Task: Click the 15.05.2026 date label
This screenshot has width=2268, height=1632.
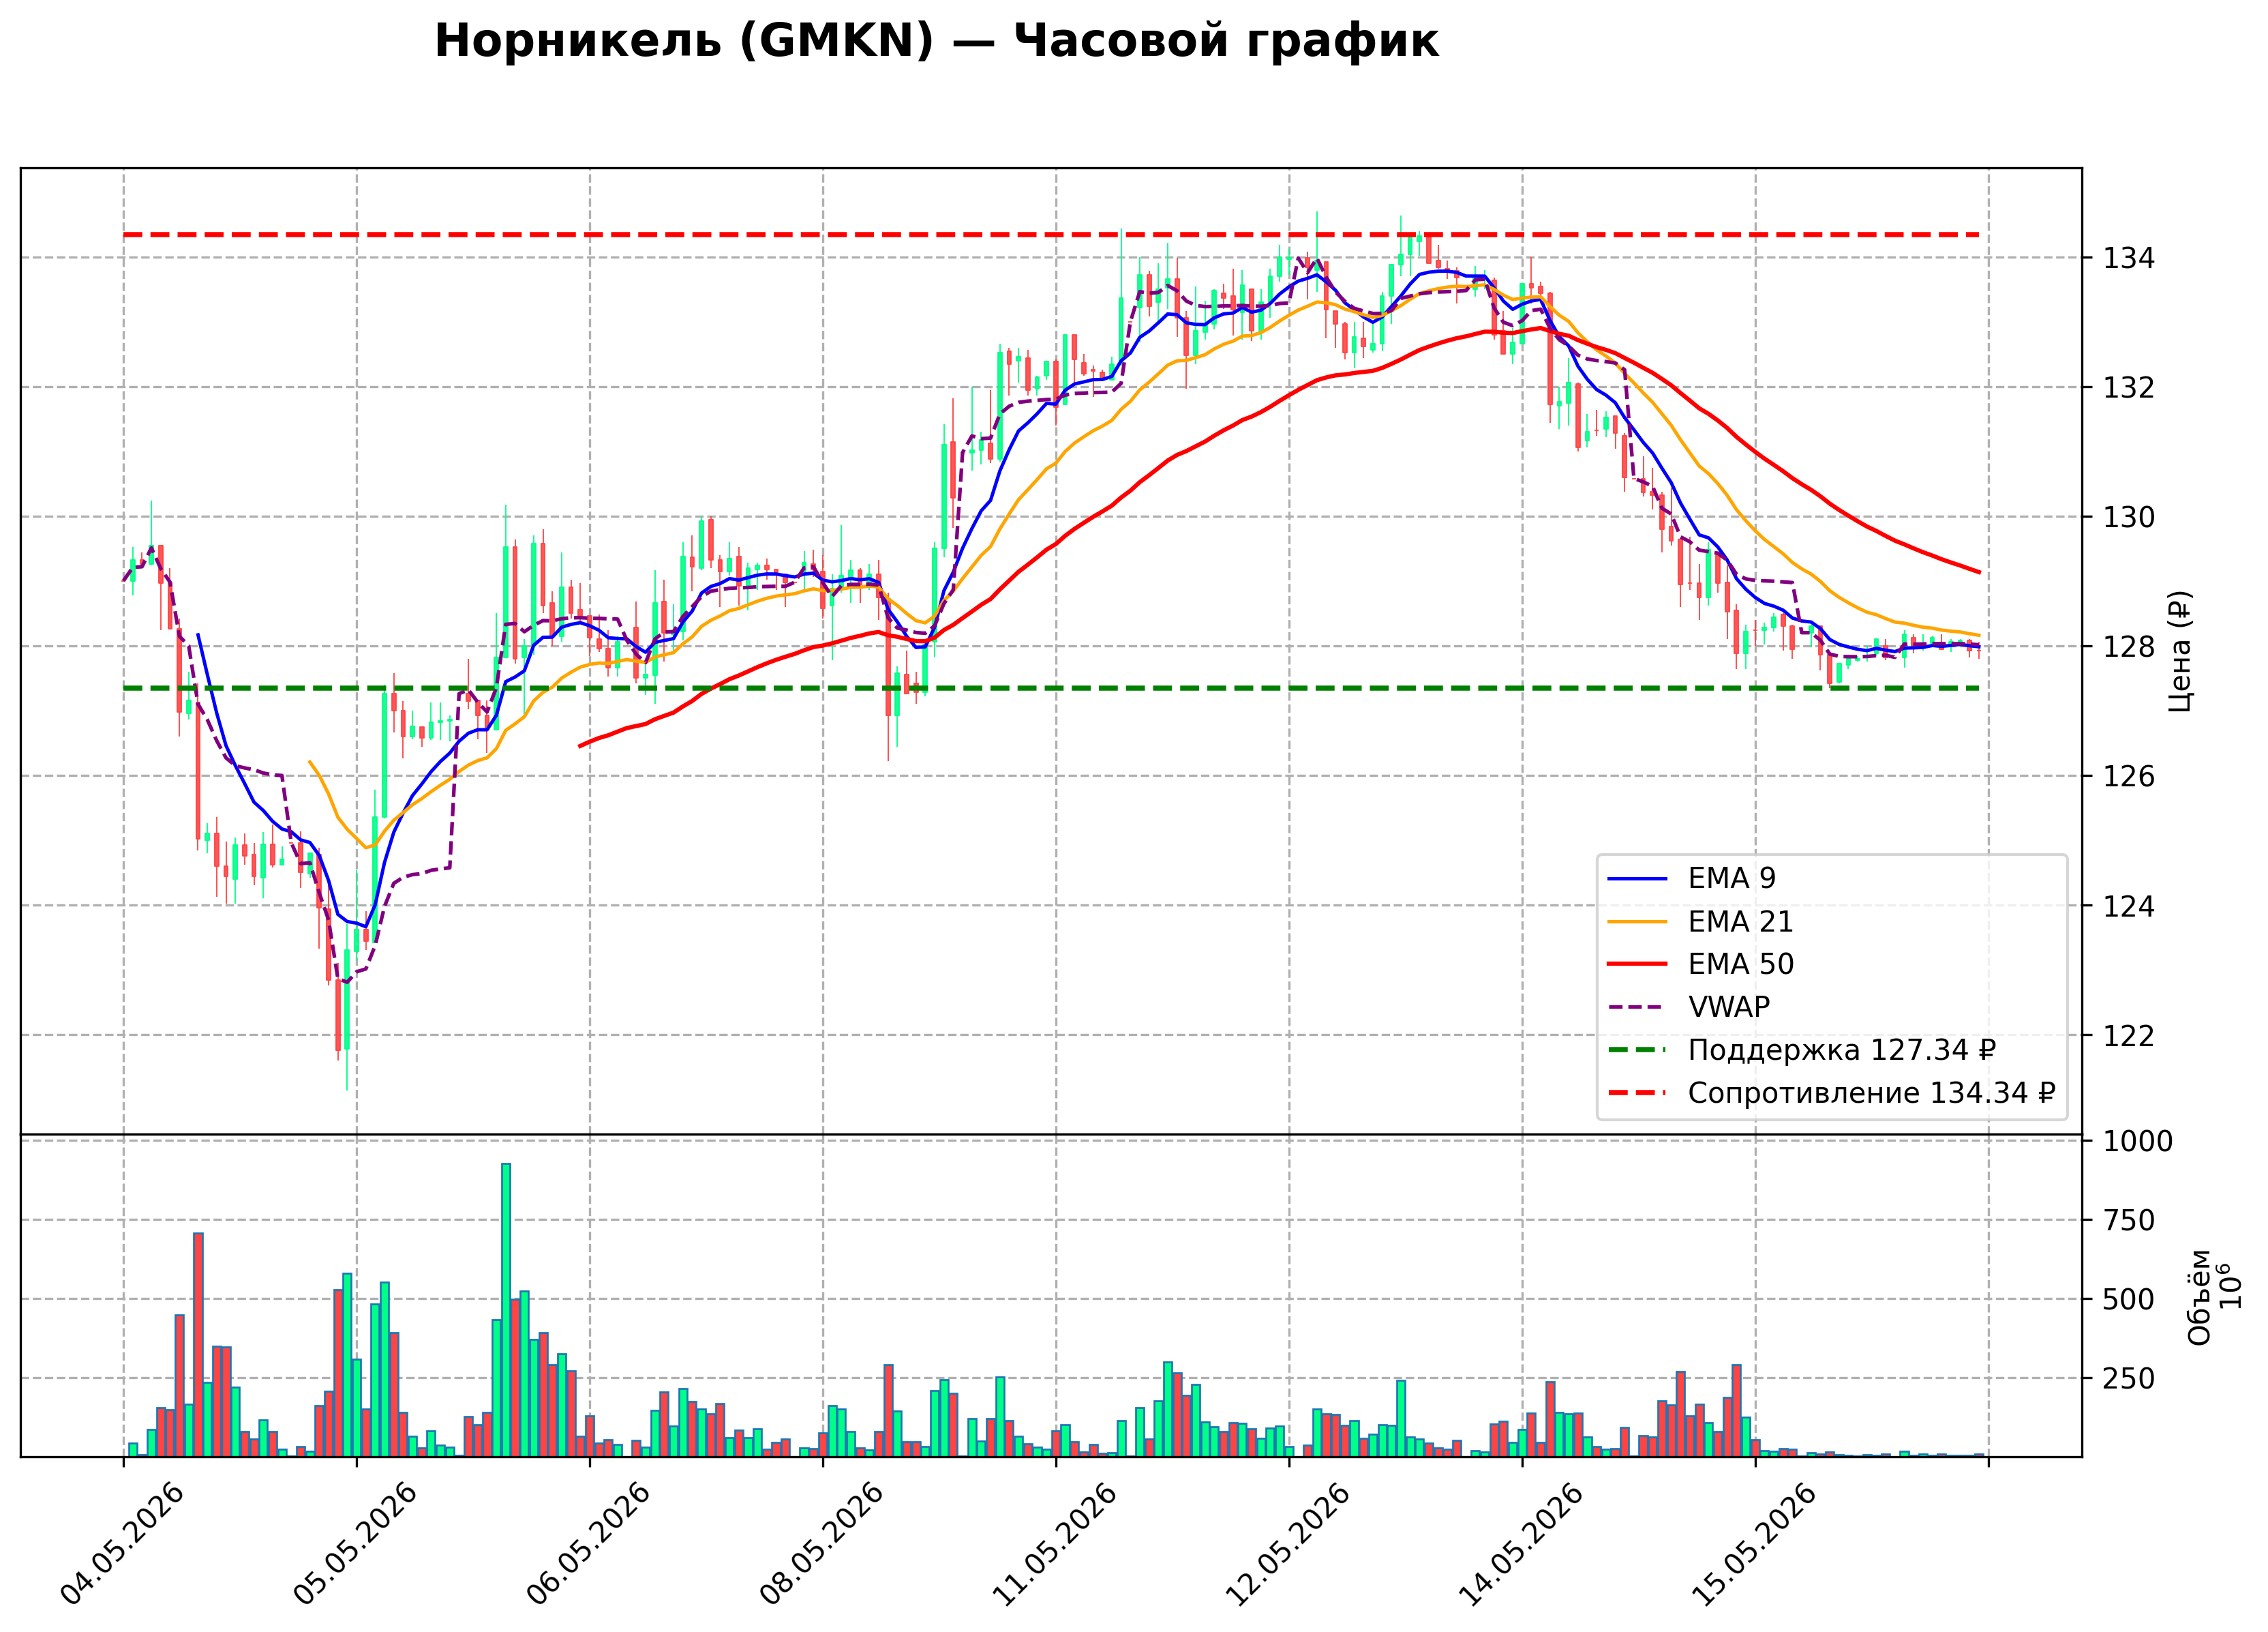Action: click(1754, 1545)
